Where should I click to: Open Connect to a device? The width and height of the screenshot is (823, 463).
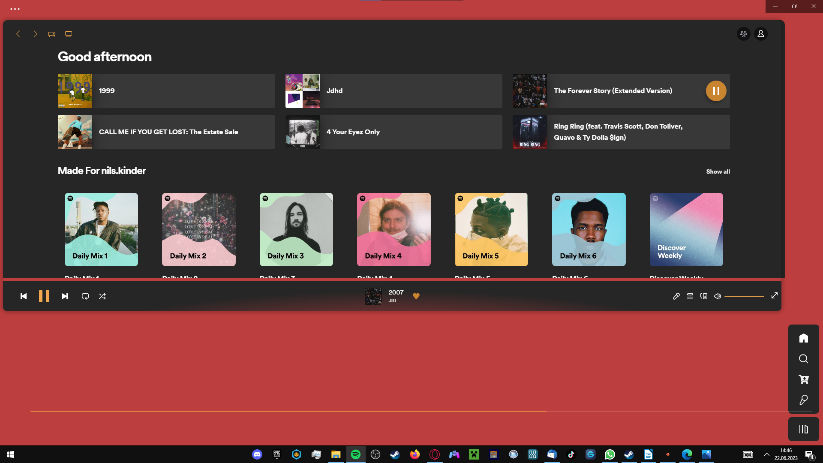pyautogui.click(x=703, y=296)
